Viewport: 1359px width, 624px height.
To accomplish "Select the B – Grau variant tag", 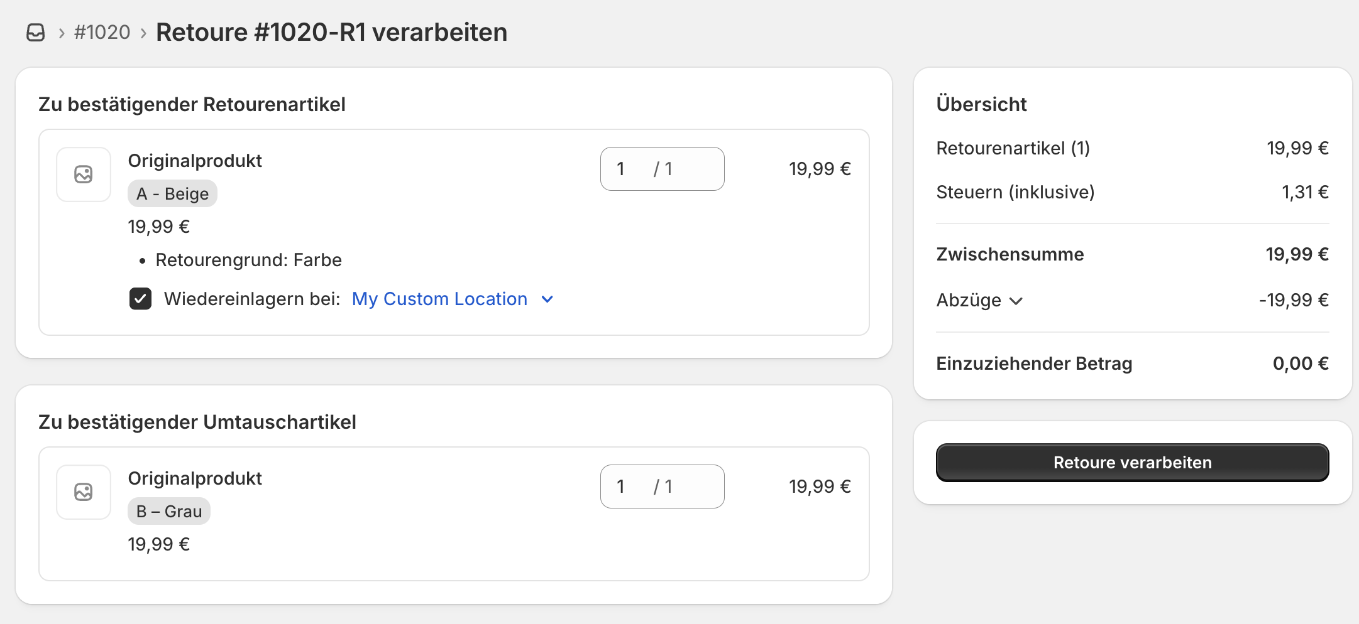I will click(x=169, y=512).
